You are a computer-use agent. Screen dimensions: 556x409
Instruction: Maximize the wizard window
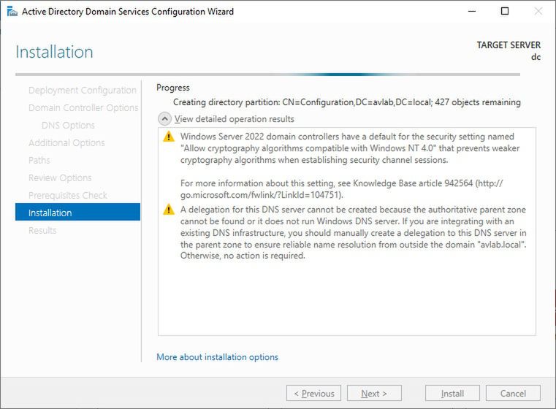[505, 12]
